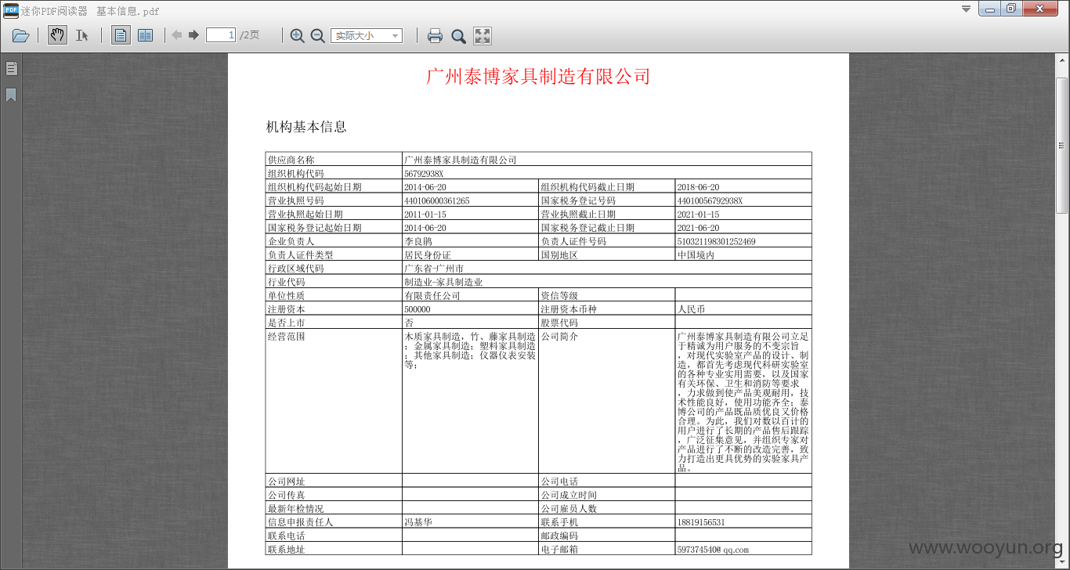Go to the next page arrow
1070x570 pixels.
coord(193,35)
